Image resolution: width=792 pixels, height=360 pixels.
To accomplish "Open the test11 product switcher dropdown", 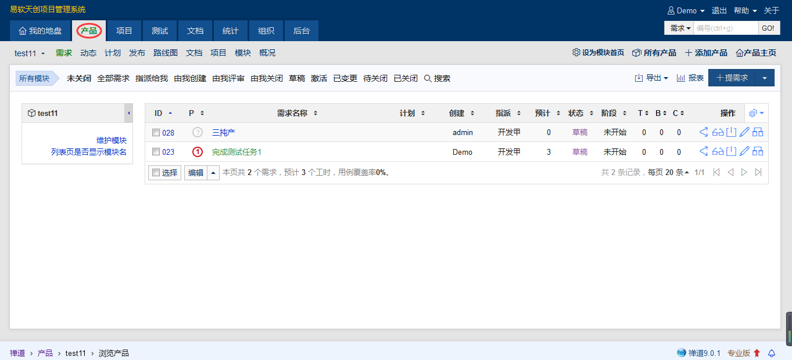I will click(x=30, y=53).
